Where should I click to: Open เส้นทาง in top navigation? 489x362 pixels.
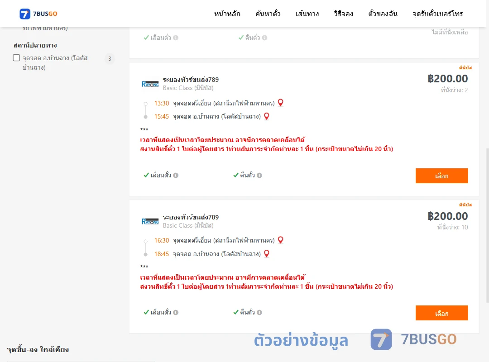click(307, 14)
